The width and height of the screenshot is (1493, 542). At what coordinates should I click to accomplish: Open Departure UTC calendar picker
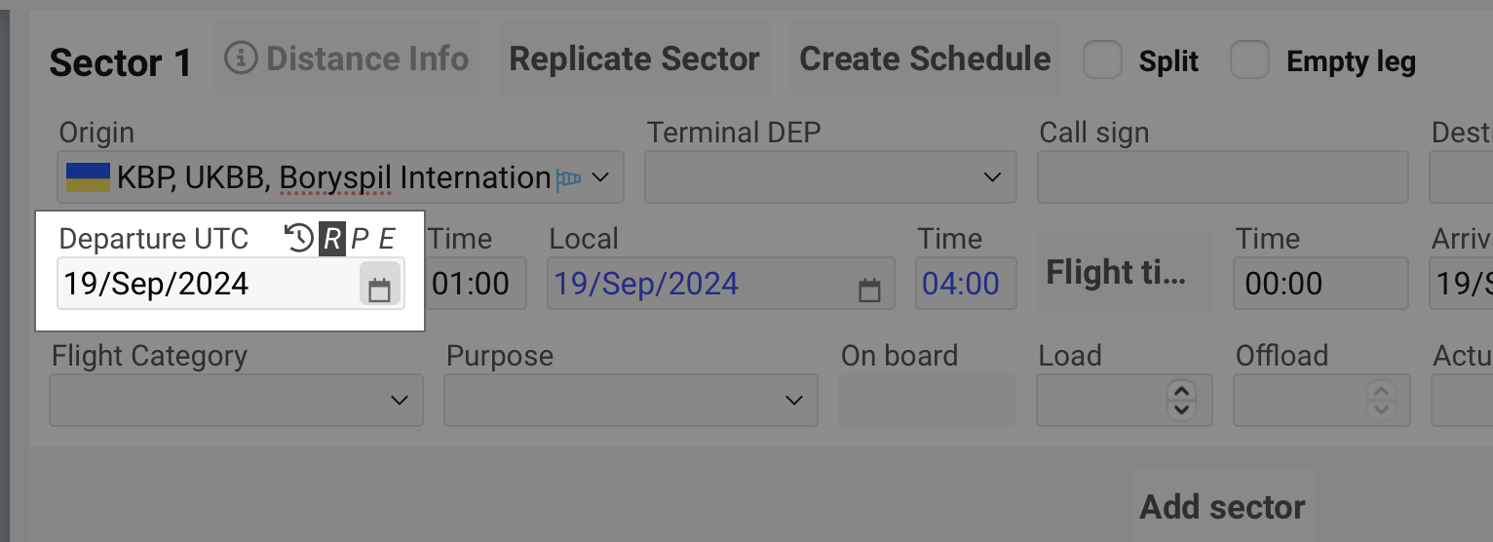(379, 289)
